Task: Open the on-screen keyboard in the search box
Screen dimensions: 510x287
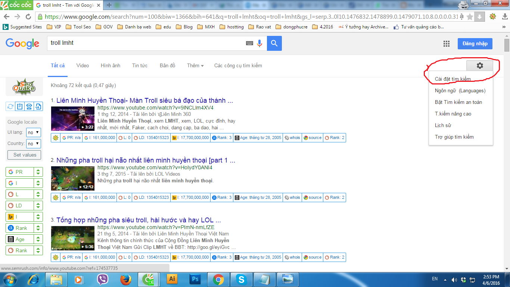Action: pyautogui.click(x=249, y=43)
